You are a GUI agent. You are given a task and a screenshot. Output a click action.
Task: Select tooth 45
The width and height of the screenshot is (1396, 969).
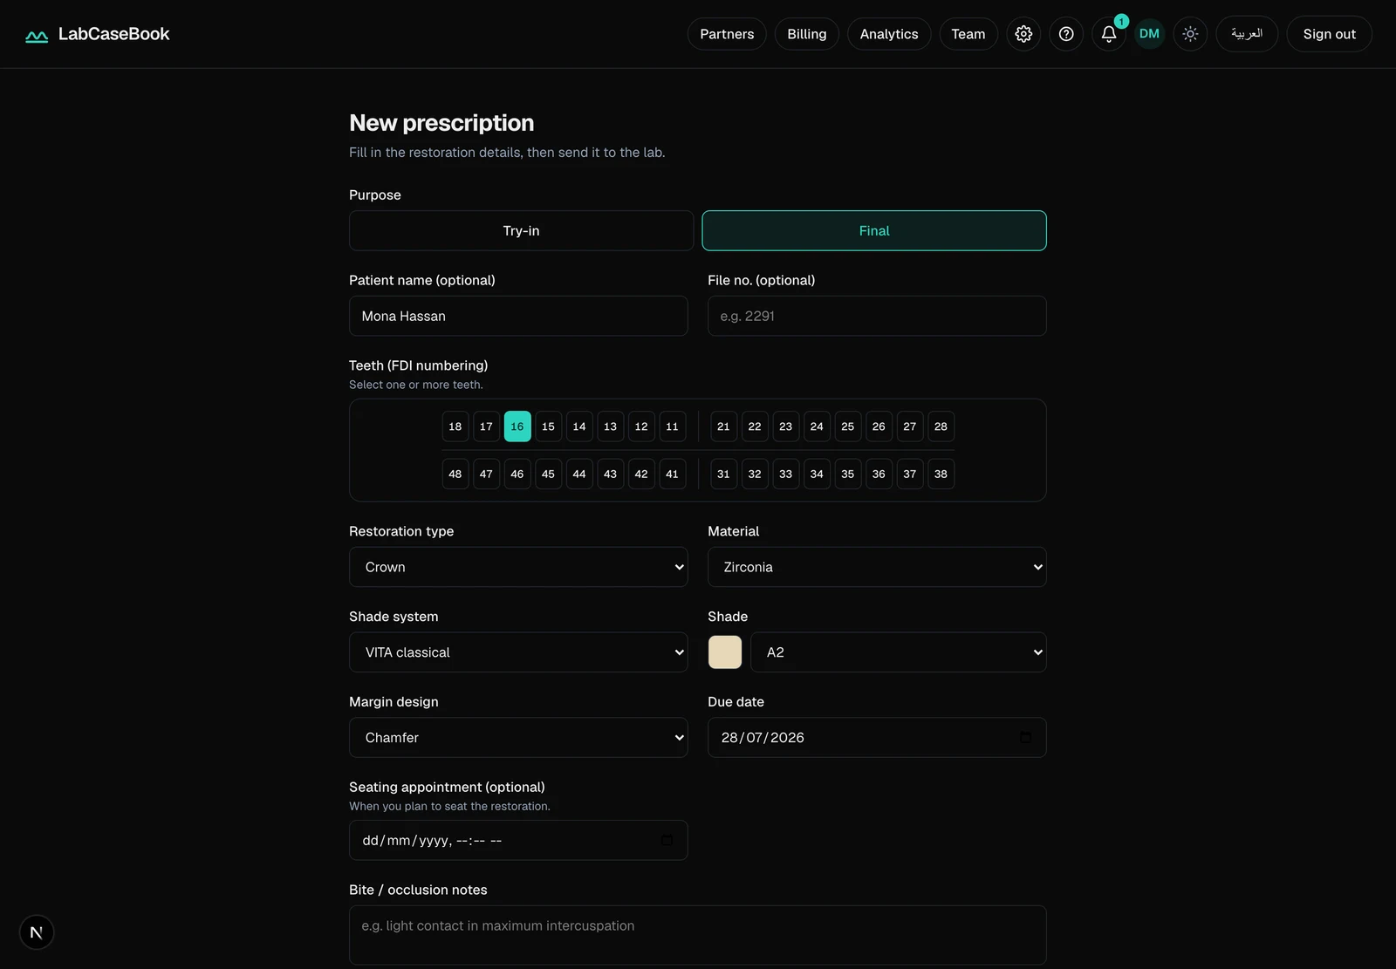tap(548, 474)
